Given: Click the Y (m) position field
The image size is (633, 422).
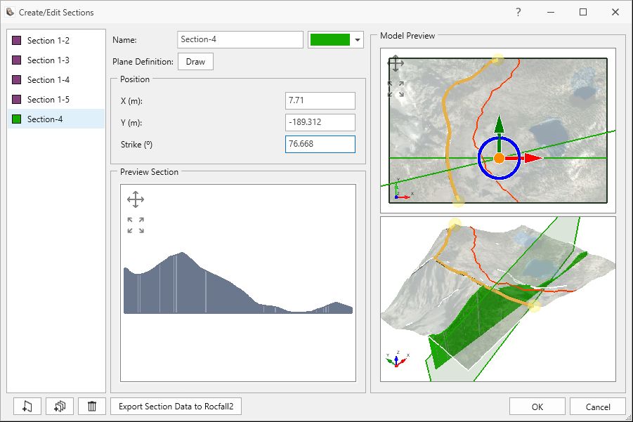Looking at the screenshot, I should coord(320,122).
